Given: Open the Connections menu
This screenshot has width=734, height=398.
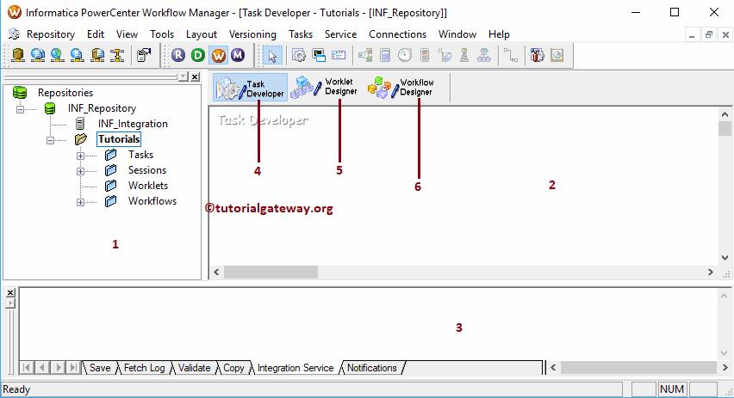Looking at the screenshot, I should coord(397,34).
